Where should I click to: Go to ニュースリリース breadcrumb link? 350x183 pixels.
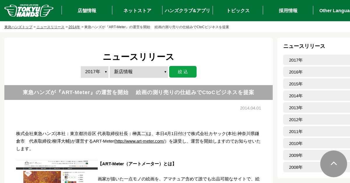[x=50, y=27]
